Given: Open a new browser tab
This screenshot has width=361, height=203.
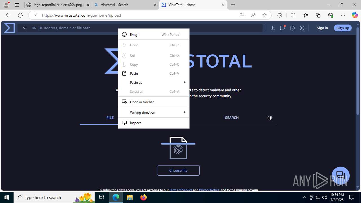Looking at the screenshot, I should coord(233,5).
